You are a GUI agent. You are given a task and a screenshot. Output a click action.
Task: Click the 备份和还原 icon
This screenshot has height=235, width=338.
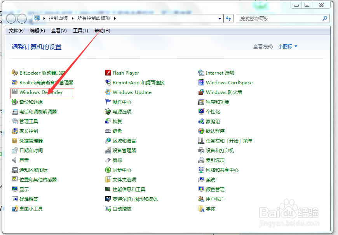coord(15,102)
